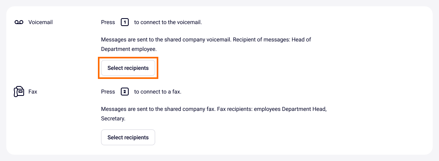
Task: Click the "Secretary." text
Action: (113, 118)
